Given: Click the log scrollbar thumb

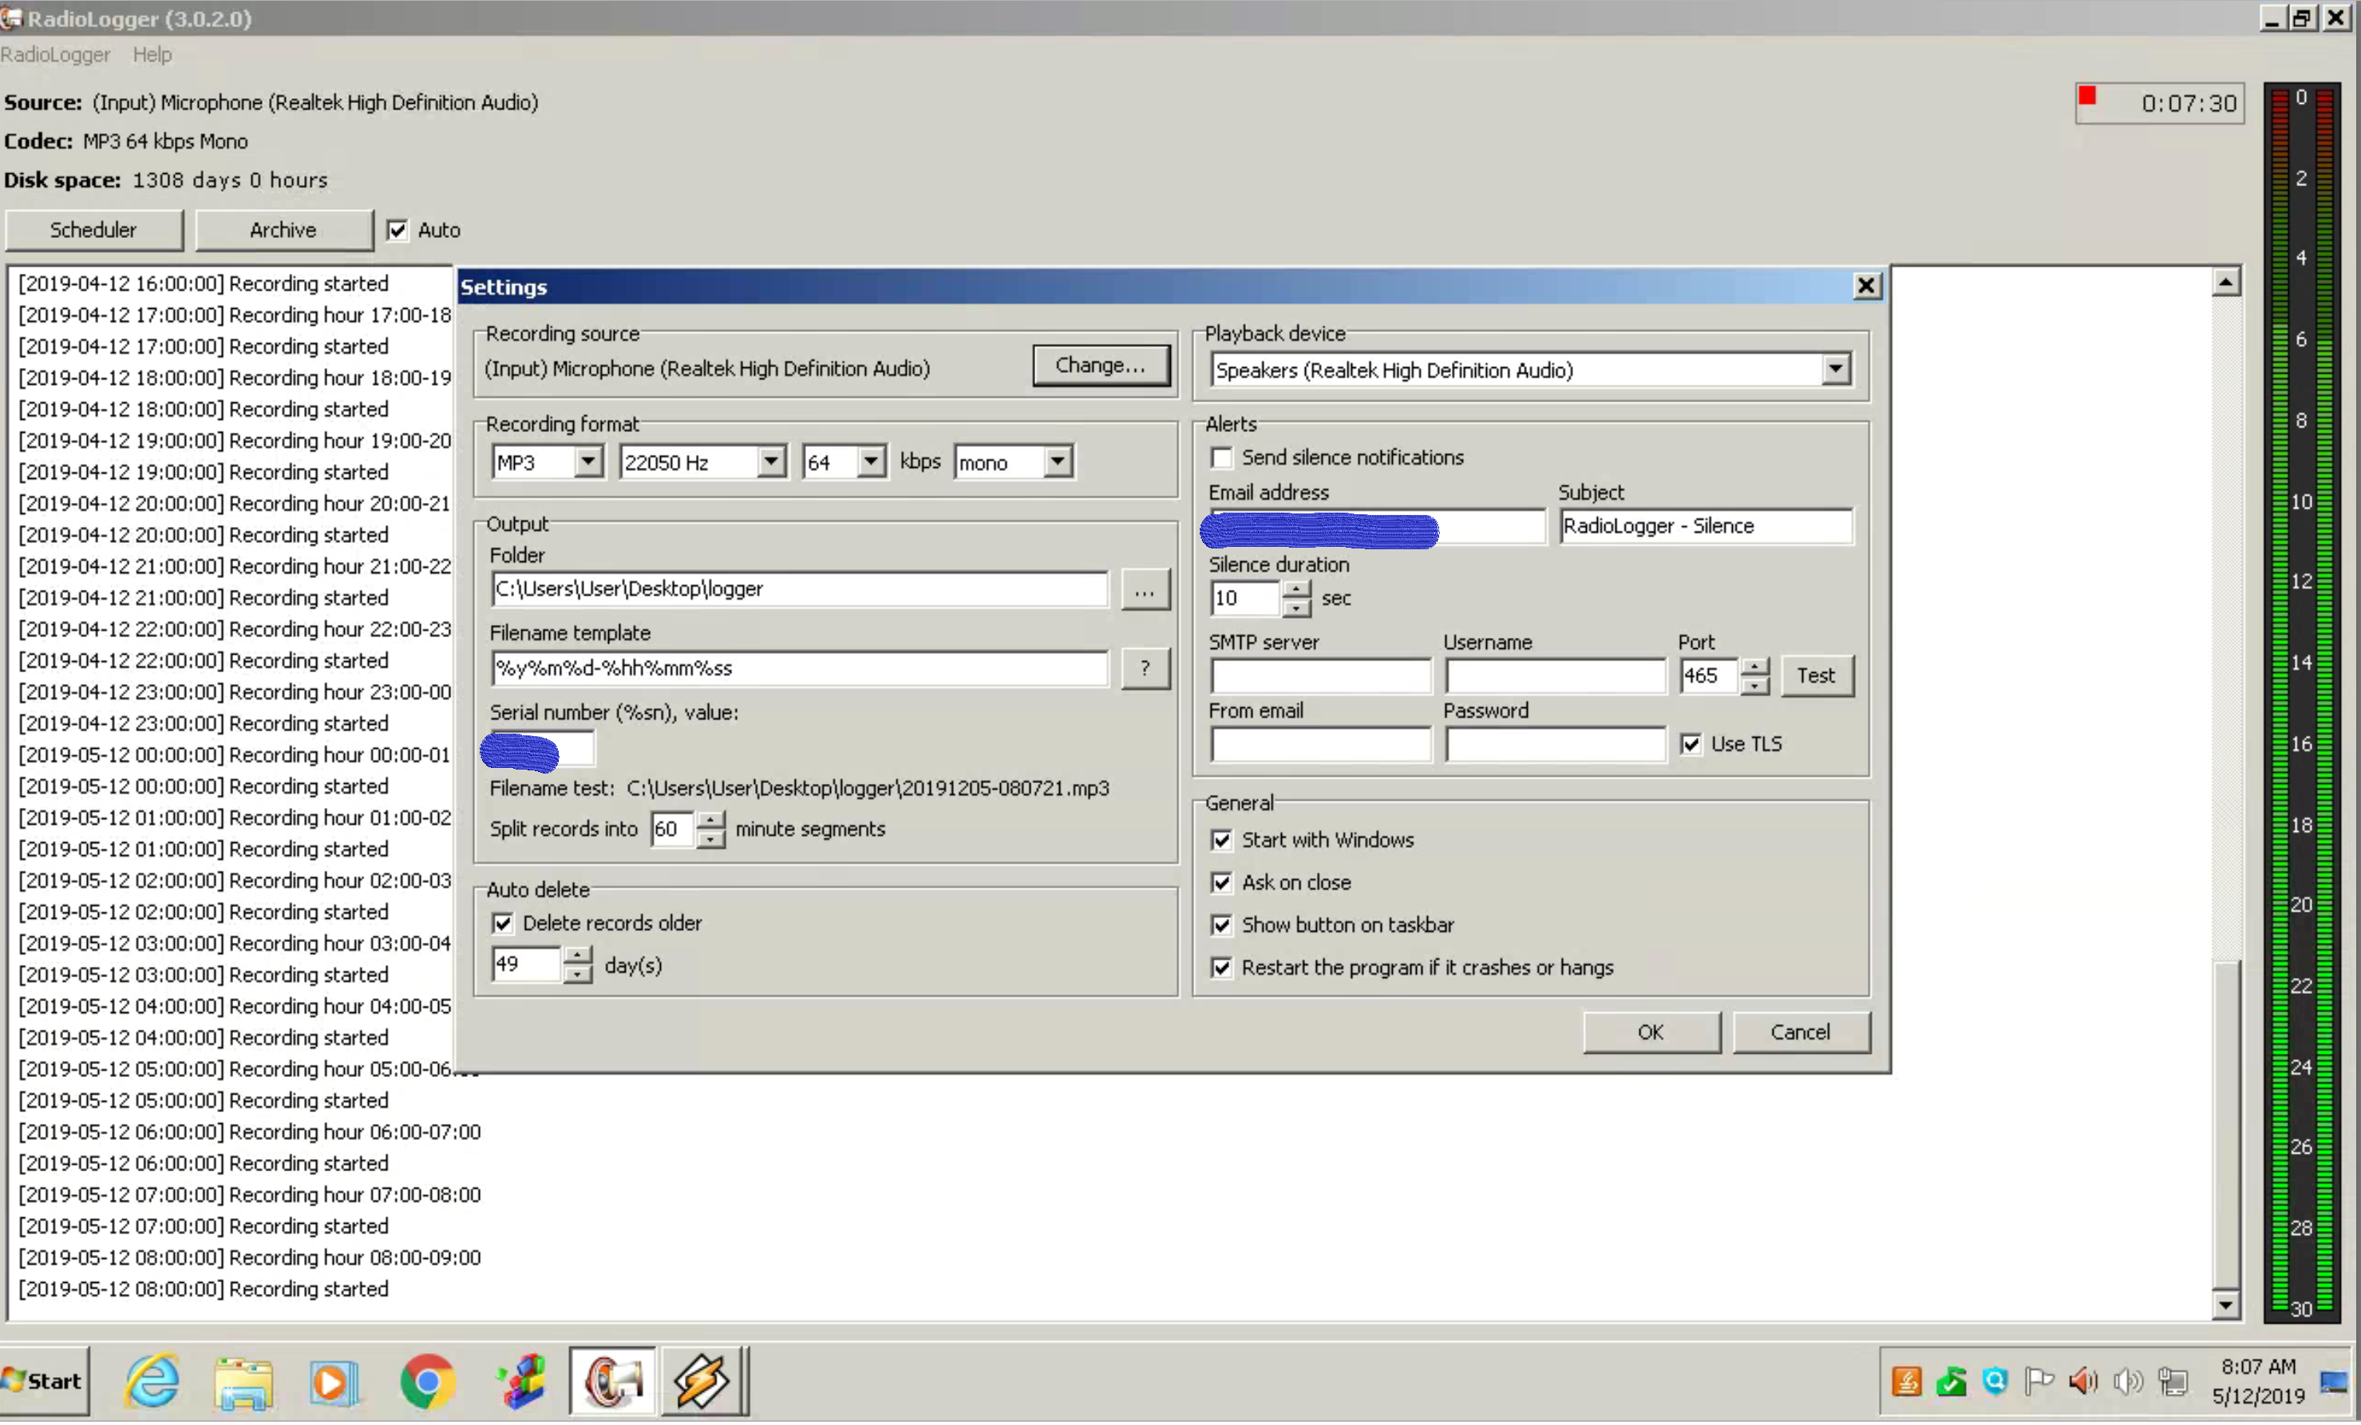Looking at the screenshot, I should pos(2225,1125).
